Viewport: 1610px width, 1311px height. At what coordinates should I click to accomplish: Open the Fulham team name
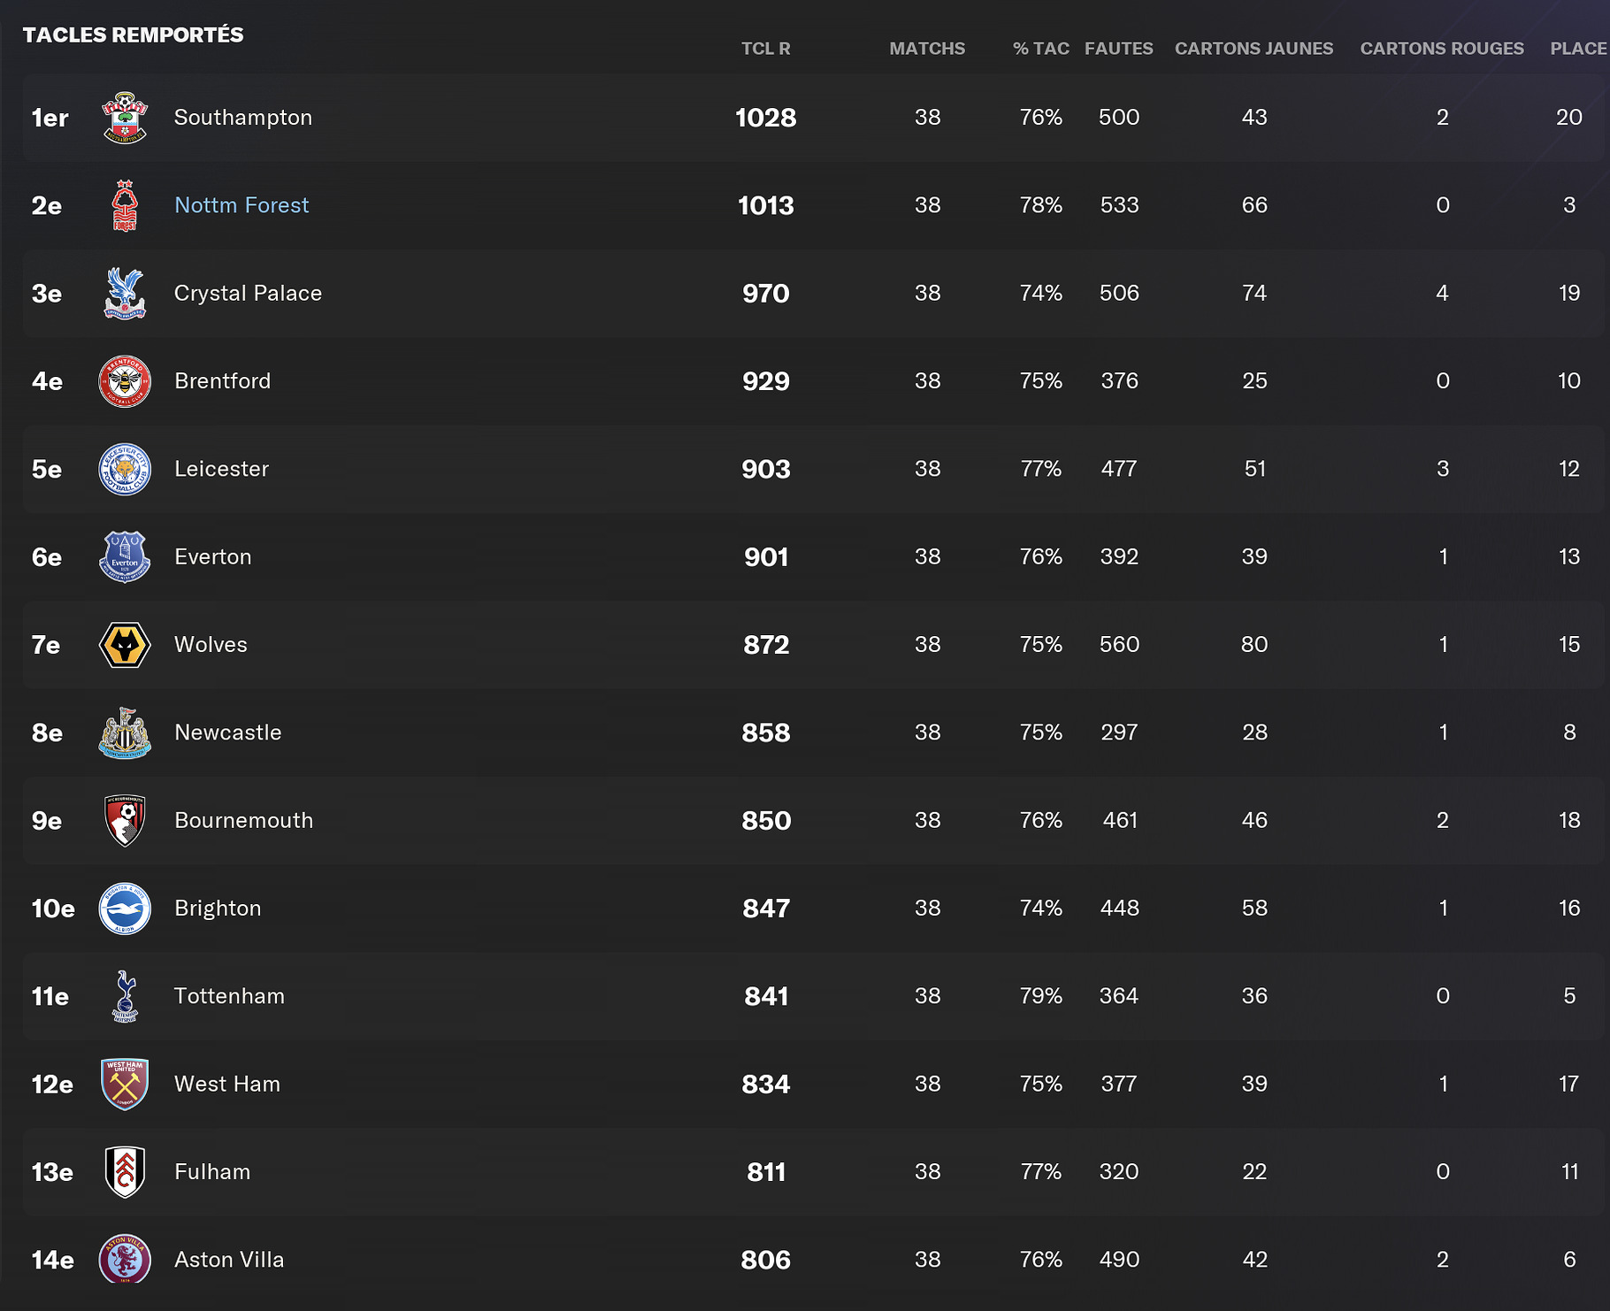pos(212,1172)
